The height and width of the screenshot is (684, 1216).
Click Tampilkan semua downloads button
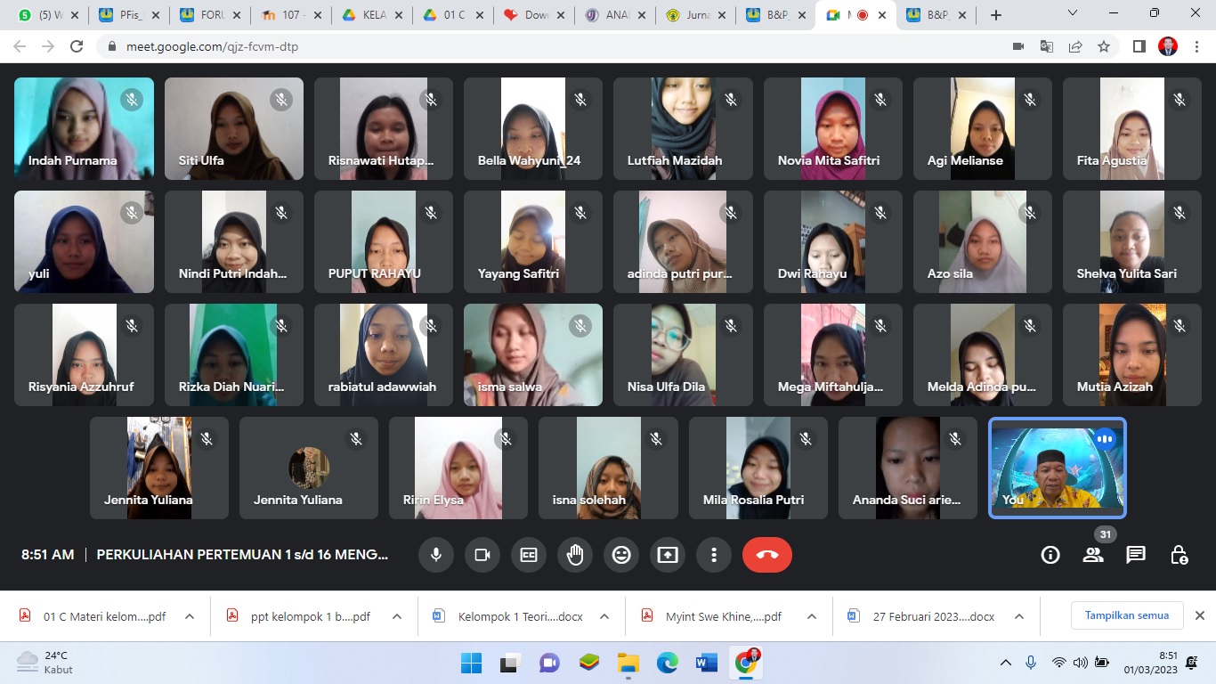click(1126, 615)
